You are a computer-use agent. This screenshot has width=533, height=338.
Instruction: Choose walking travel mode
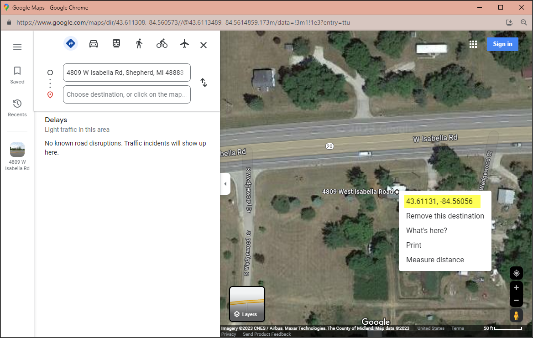[139, 43]
